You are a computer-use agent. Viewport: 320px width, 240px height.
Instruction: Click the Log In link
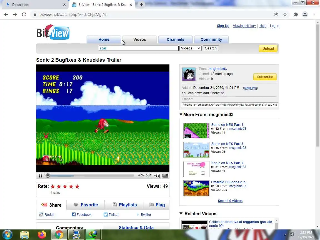point(274,26)
